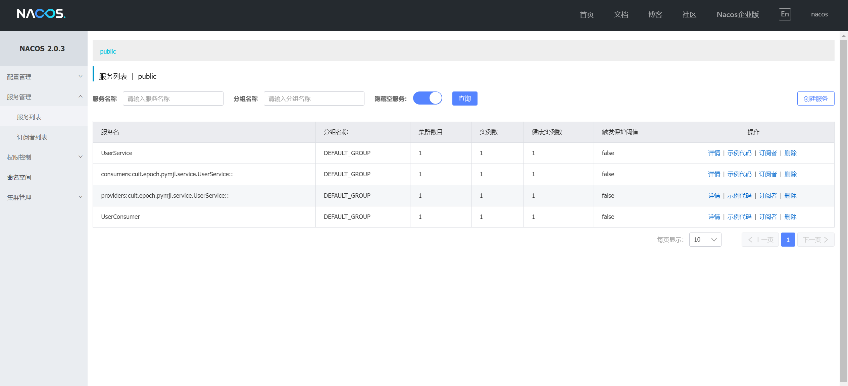Collapse the 服务管理 menu
The image size is (848, 386).
pos(44,97)
